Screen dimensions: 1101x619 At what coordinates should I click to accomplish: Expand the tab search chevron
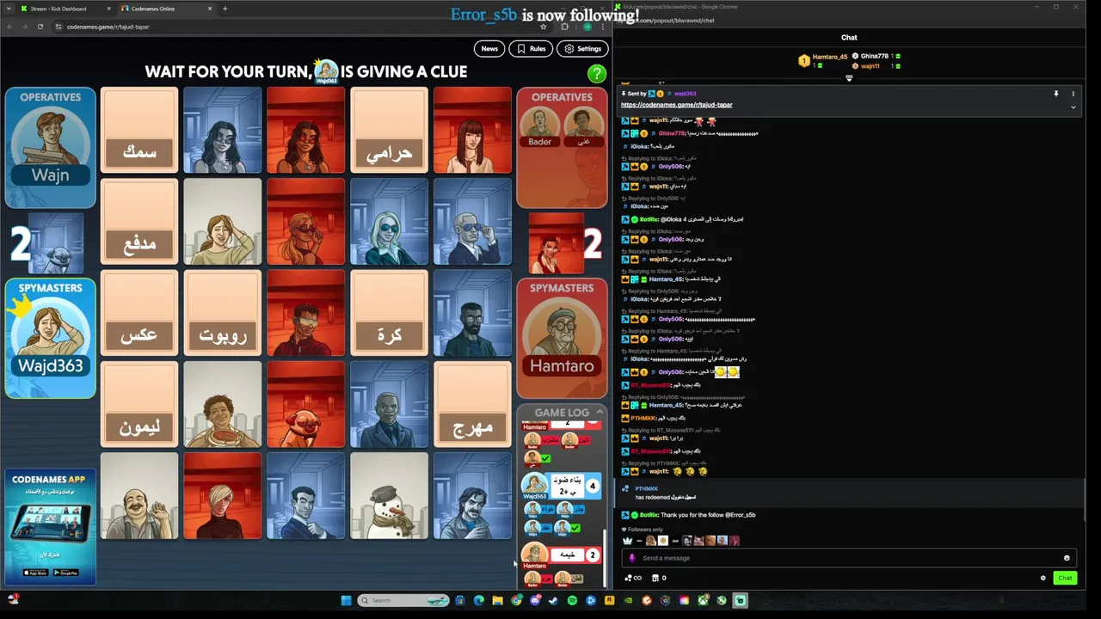8,9
